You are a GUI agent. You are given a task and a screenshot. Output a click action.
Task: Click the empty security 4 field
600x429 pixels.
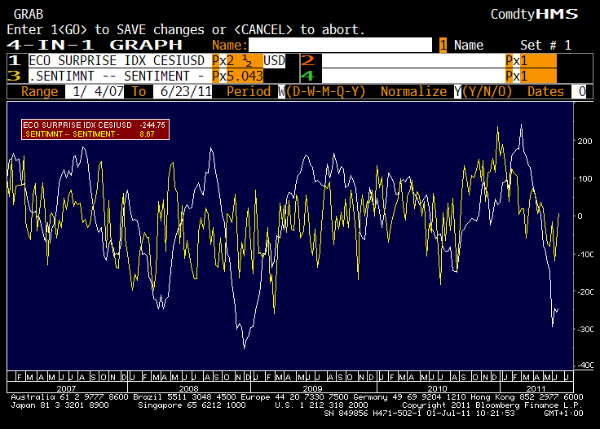pyautogui.click(x=412, y=76)
